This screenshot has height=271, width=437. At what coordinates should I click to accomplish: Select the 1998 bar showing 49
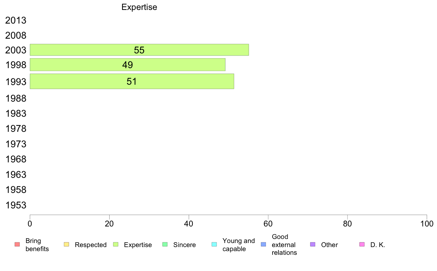click(x=128, y=65)
